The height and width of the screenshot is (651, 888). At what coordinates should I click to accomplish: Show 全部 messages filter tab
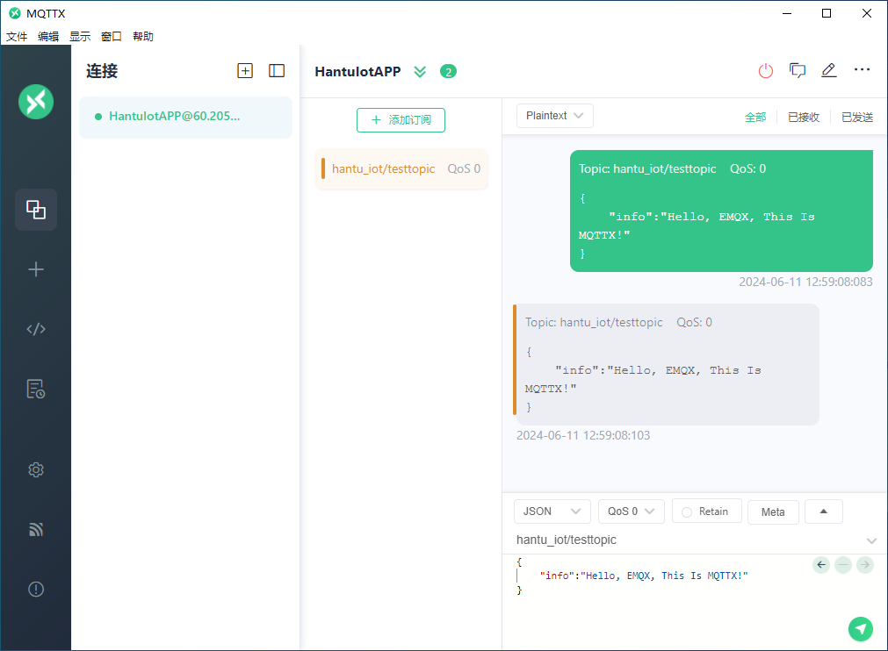(x=754, y=117)
